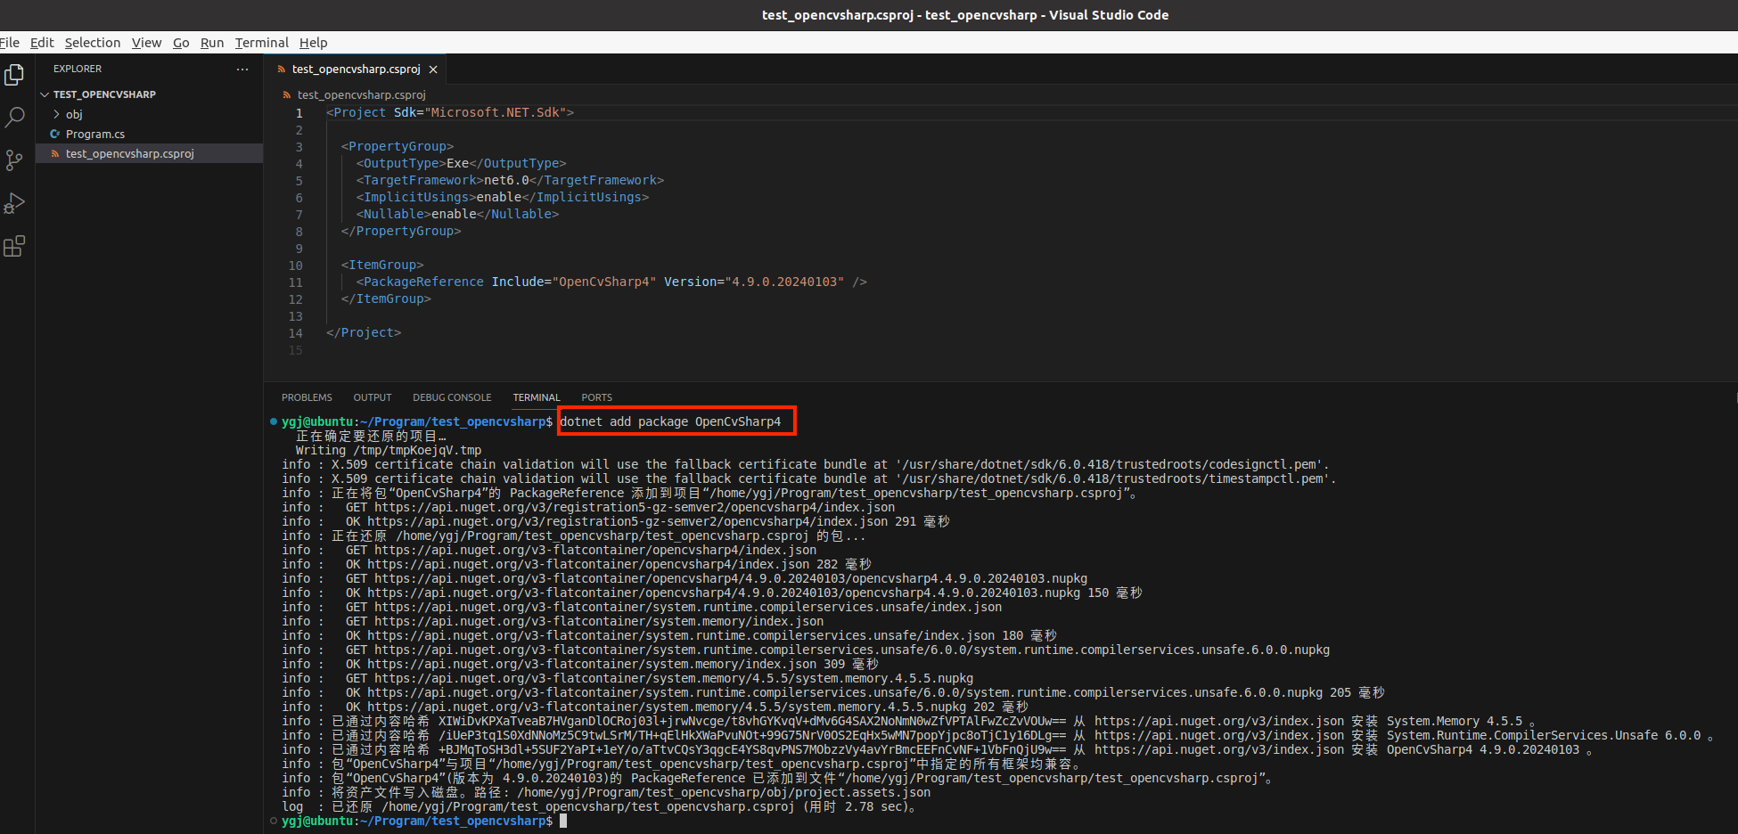The height and width of the screenshot is (834, 1738).
Task: Click the PackageReference OpenCvSharp4 line
Action: pos(611,282)
